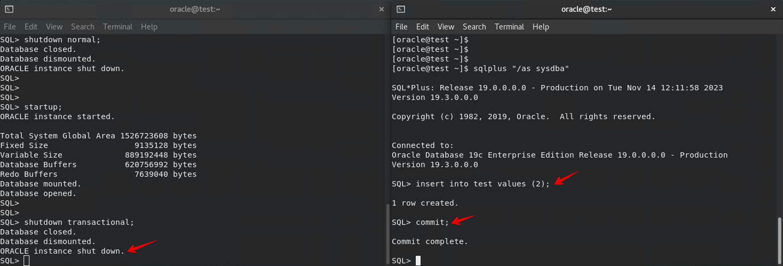Click 'Copyright (c) 1982, 2019, Oracle.' line
This screenshot has width=783, height=266.
[523, 116]
